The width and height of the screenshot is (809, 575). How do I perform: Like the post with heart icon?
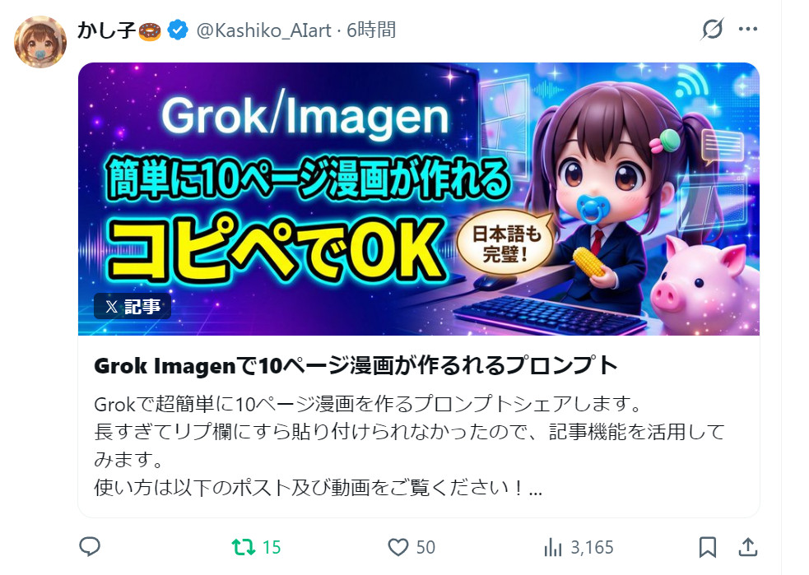398,547
